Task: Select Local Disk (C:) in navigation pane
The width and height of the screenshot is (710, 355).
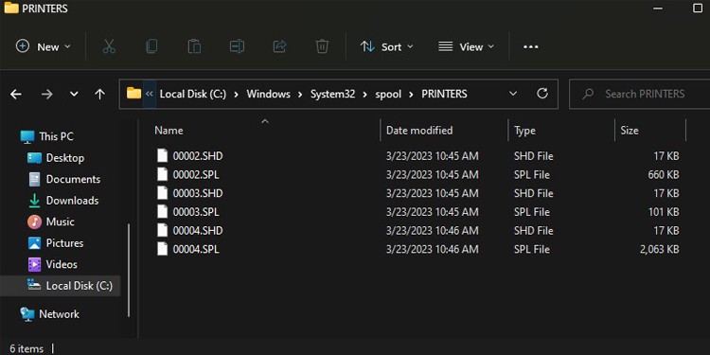Action: pos(61,286)
